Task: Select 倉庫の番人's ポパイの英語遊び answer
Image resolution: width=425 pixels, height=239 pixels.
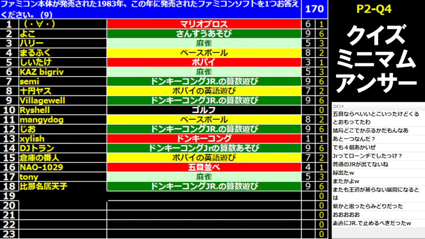Action: [x=204, y=158]
